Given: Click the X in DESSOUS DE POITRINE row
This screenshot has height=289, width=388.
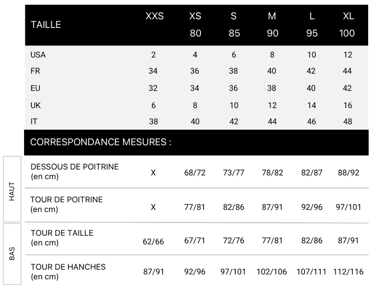Looking at the screenshot, I should click(x=153, y=173).
